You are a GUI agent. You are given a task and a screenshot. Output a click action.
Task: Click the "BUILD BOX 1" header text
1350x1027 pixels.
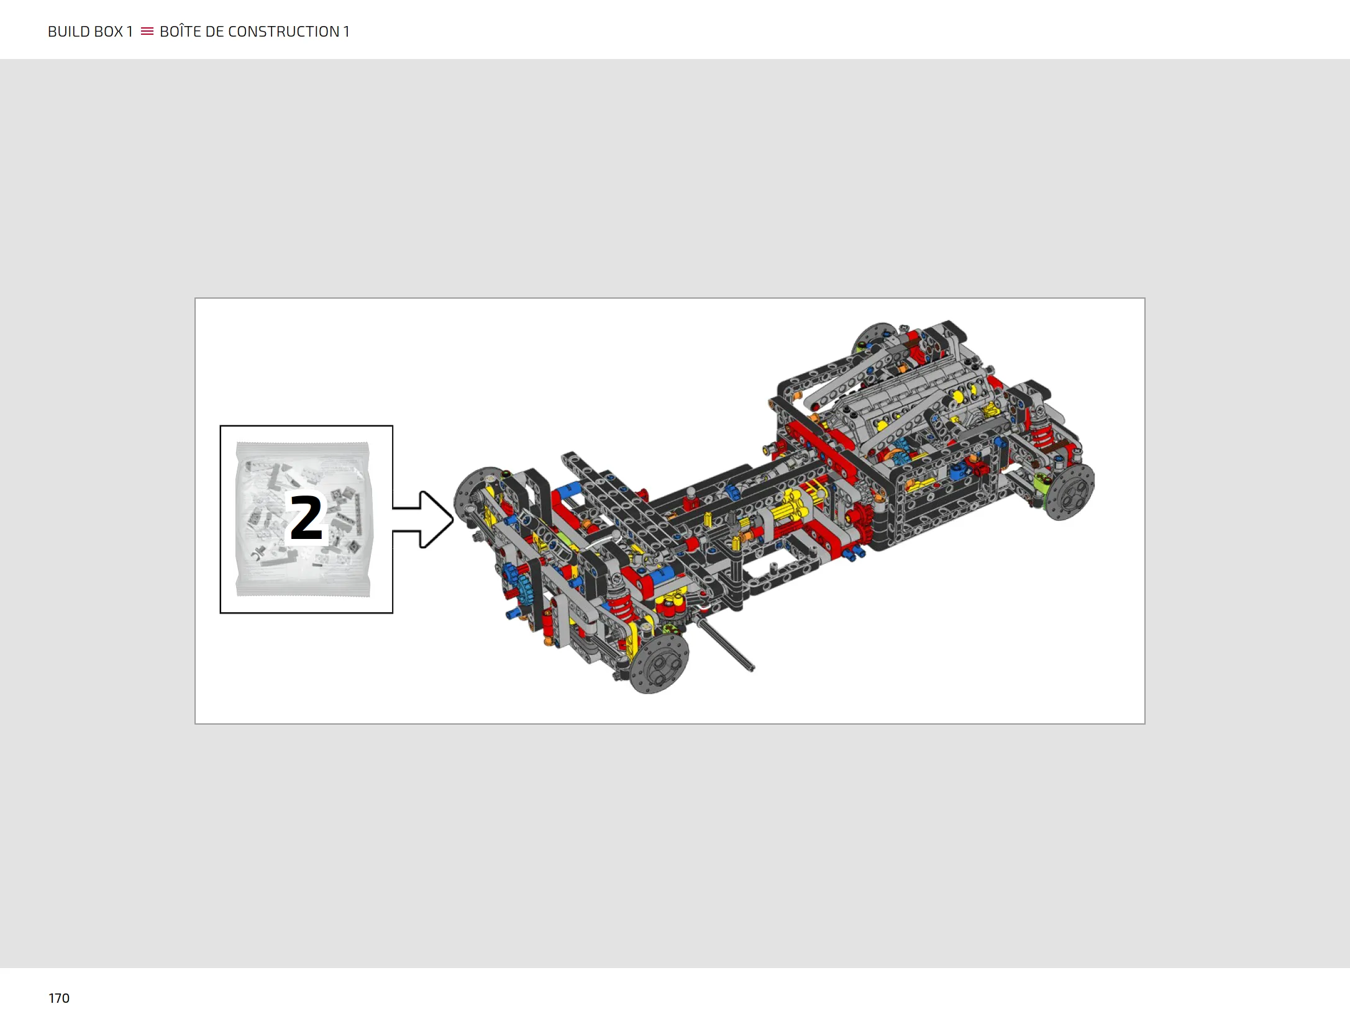[x=91, y=32]
